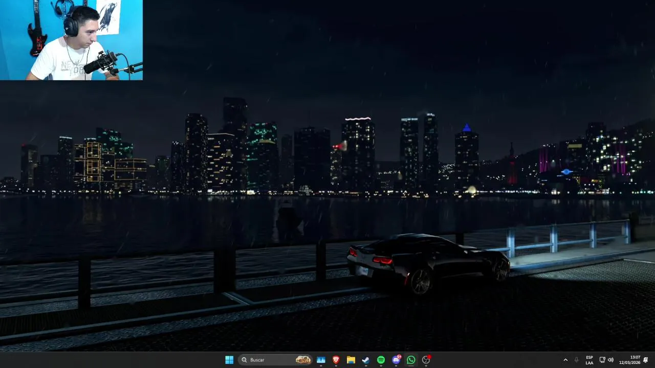Viewport: 655px width, 368px height.
Task: Launch Brave browser from the taskbar
Action: (x=336, y=360)
